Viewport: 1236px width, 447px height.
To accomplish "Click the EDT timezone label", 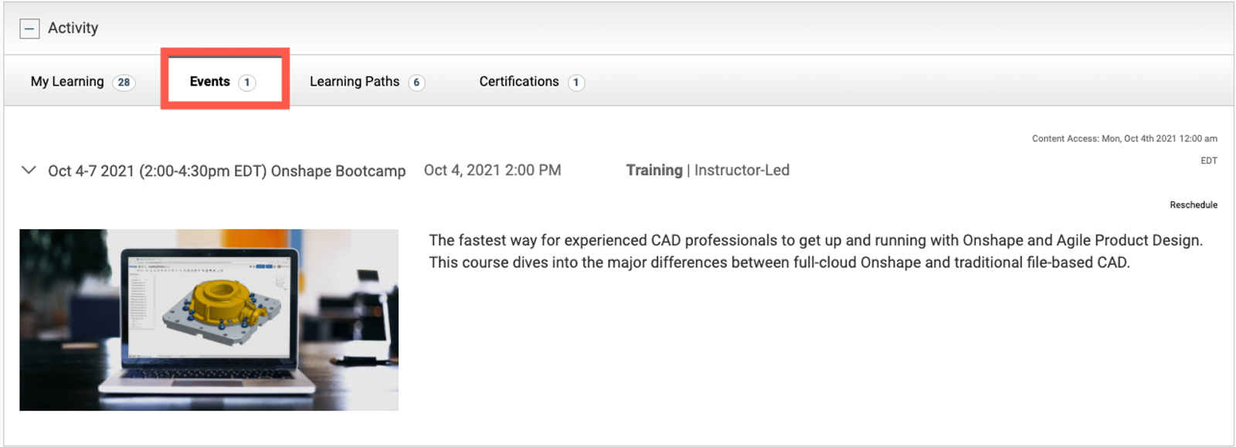I will pyautogui.click(x=1208, y=161).
